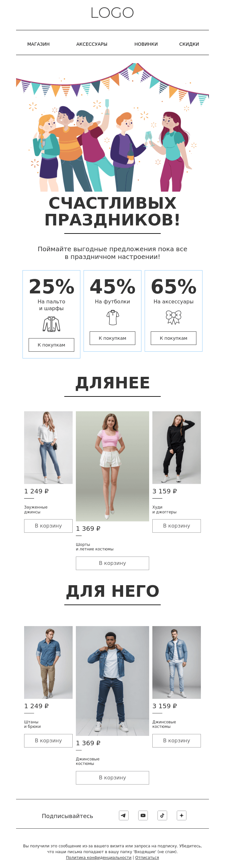Open the Telegram social icon
Image resolution: width=225 pixels, height=867 pixels.
123,815
